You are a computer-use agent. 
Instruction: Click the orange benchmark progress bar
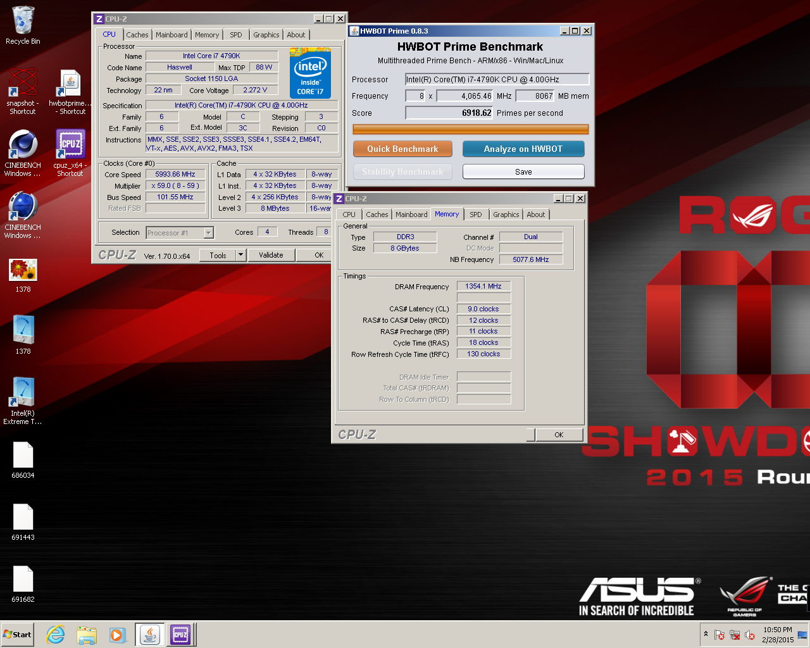[471, 130]
